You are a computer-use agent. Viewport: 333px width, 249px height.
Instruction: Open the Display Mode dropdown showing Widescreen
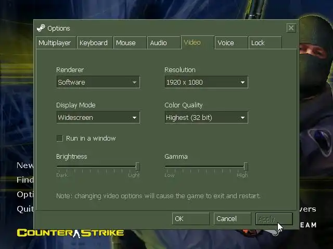point(98,118)
